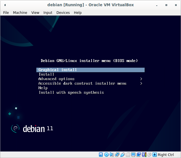Click the display settings status icon
The width and height of the screenshot is (181, 158).
point(133,155)
